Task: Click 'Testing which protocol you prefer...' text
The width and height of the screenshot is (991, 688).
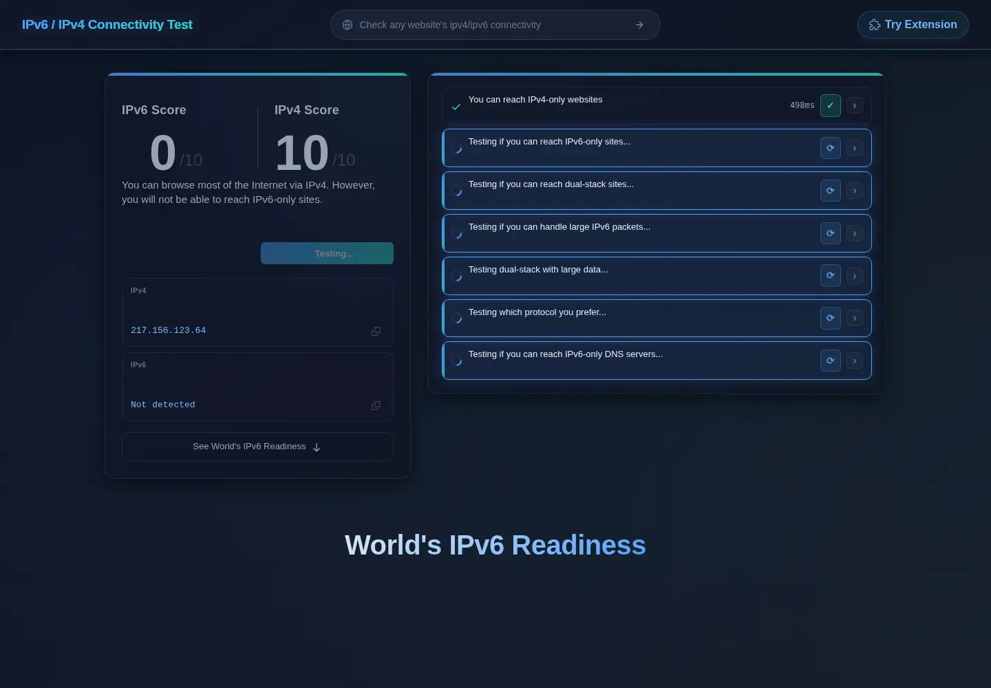Action: [537, 312]
